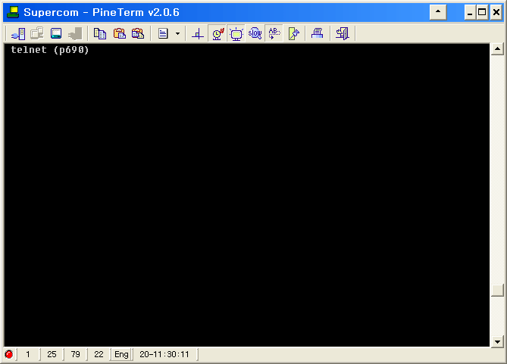Click the 20-11:30:11 clock in status bar
This screenshot has height=364, width=507.
click(164, 354)
